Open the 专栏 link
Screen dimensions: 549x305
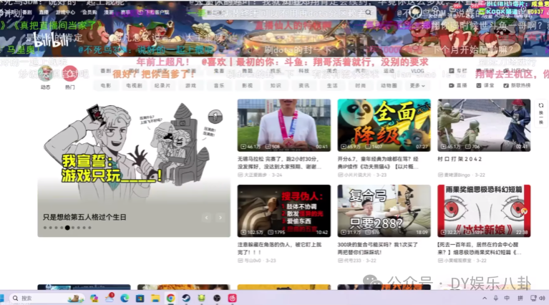458,71
